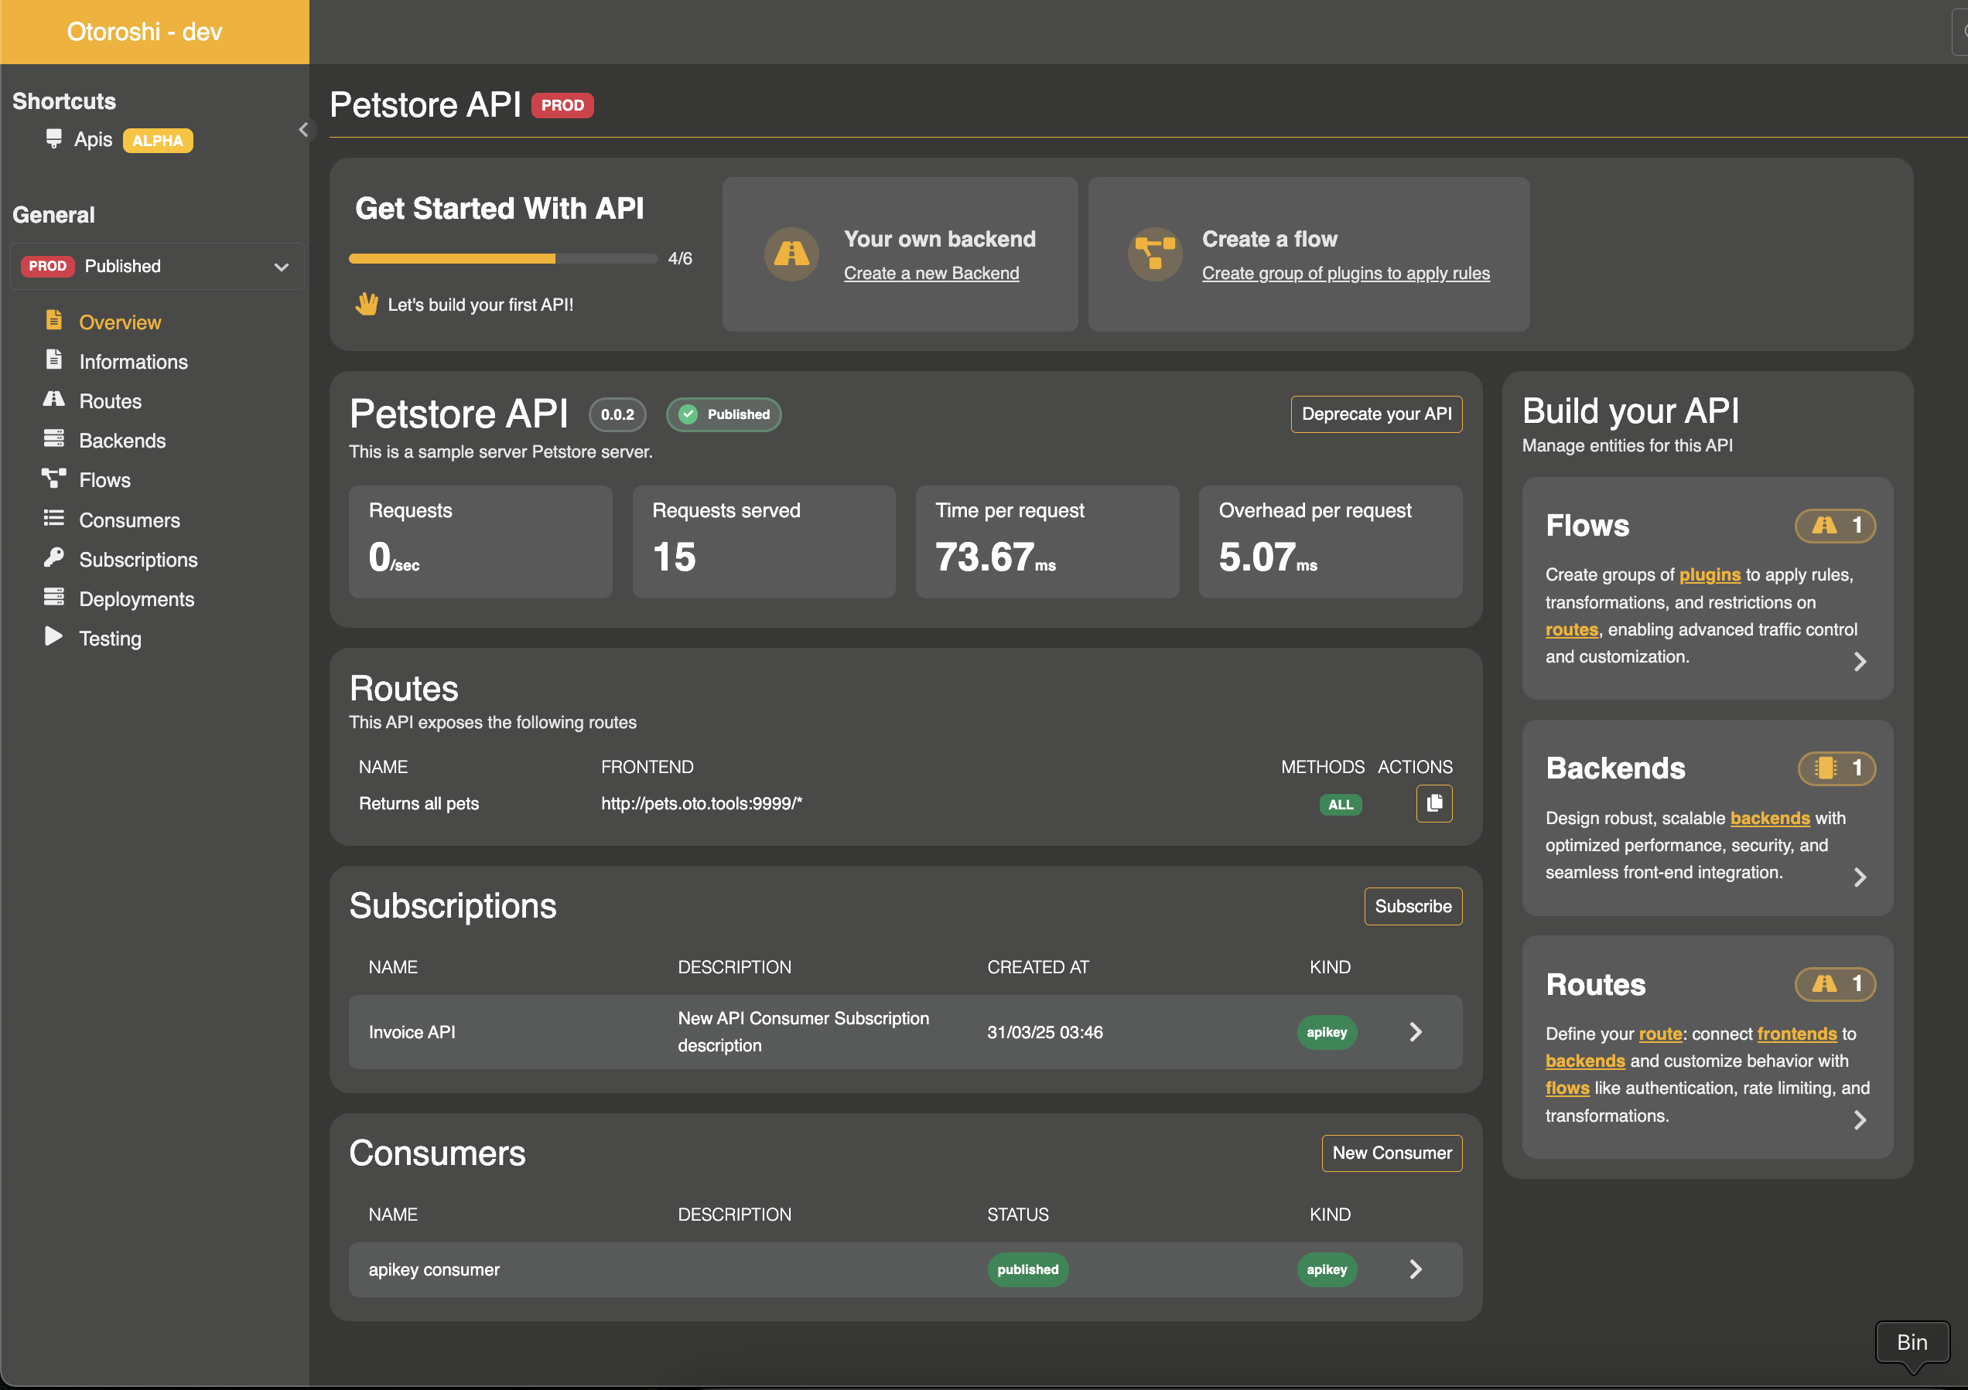Click the Flows icon in sidebar
This screenshot has width=1968, height=1390.
point(54,479)
